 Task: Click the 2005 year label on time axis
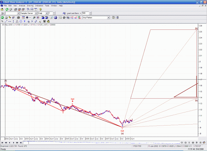pos(67,139)
